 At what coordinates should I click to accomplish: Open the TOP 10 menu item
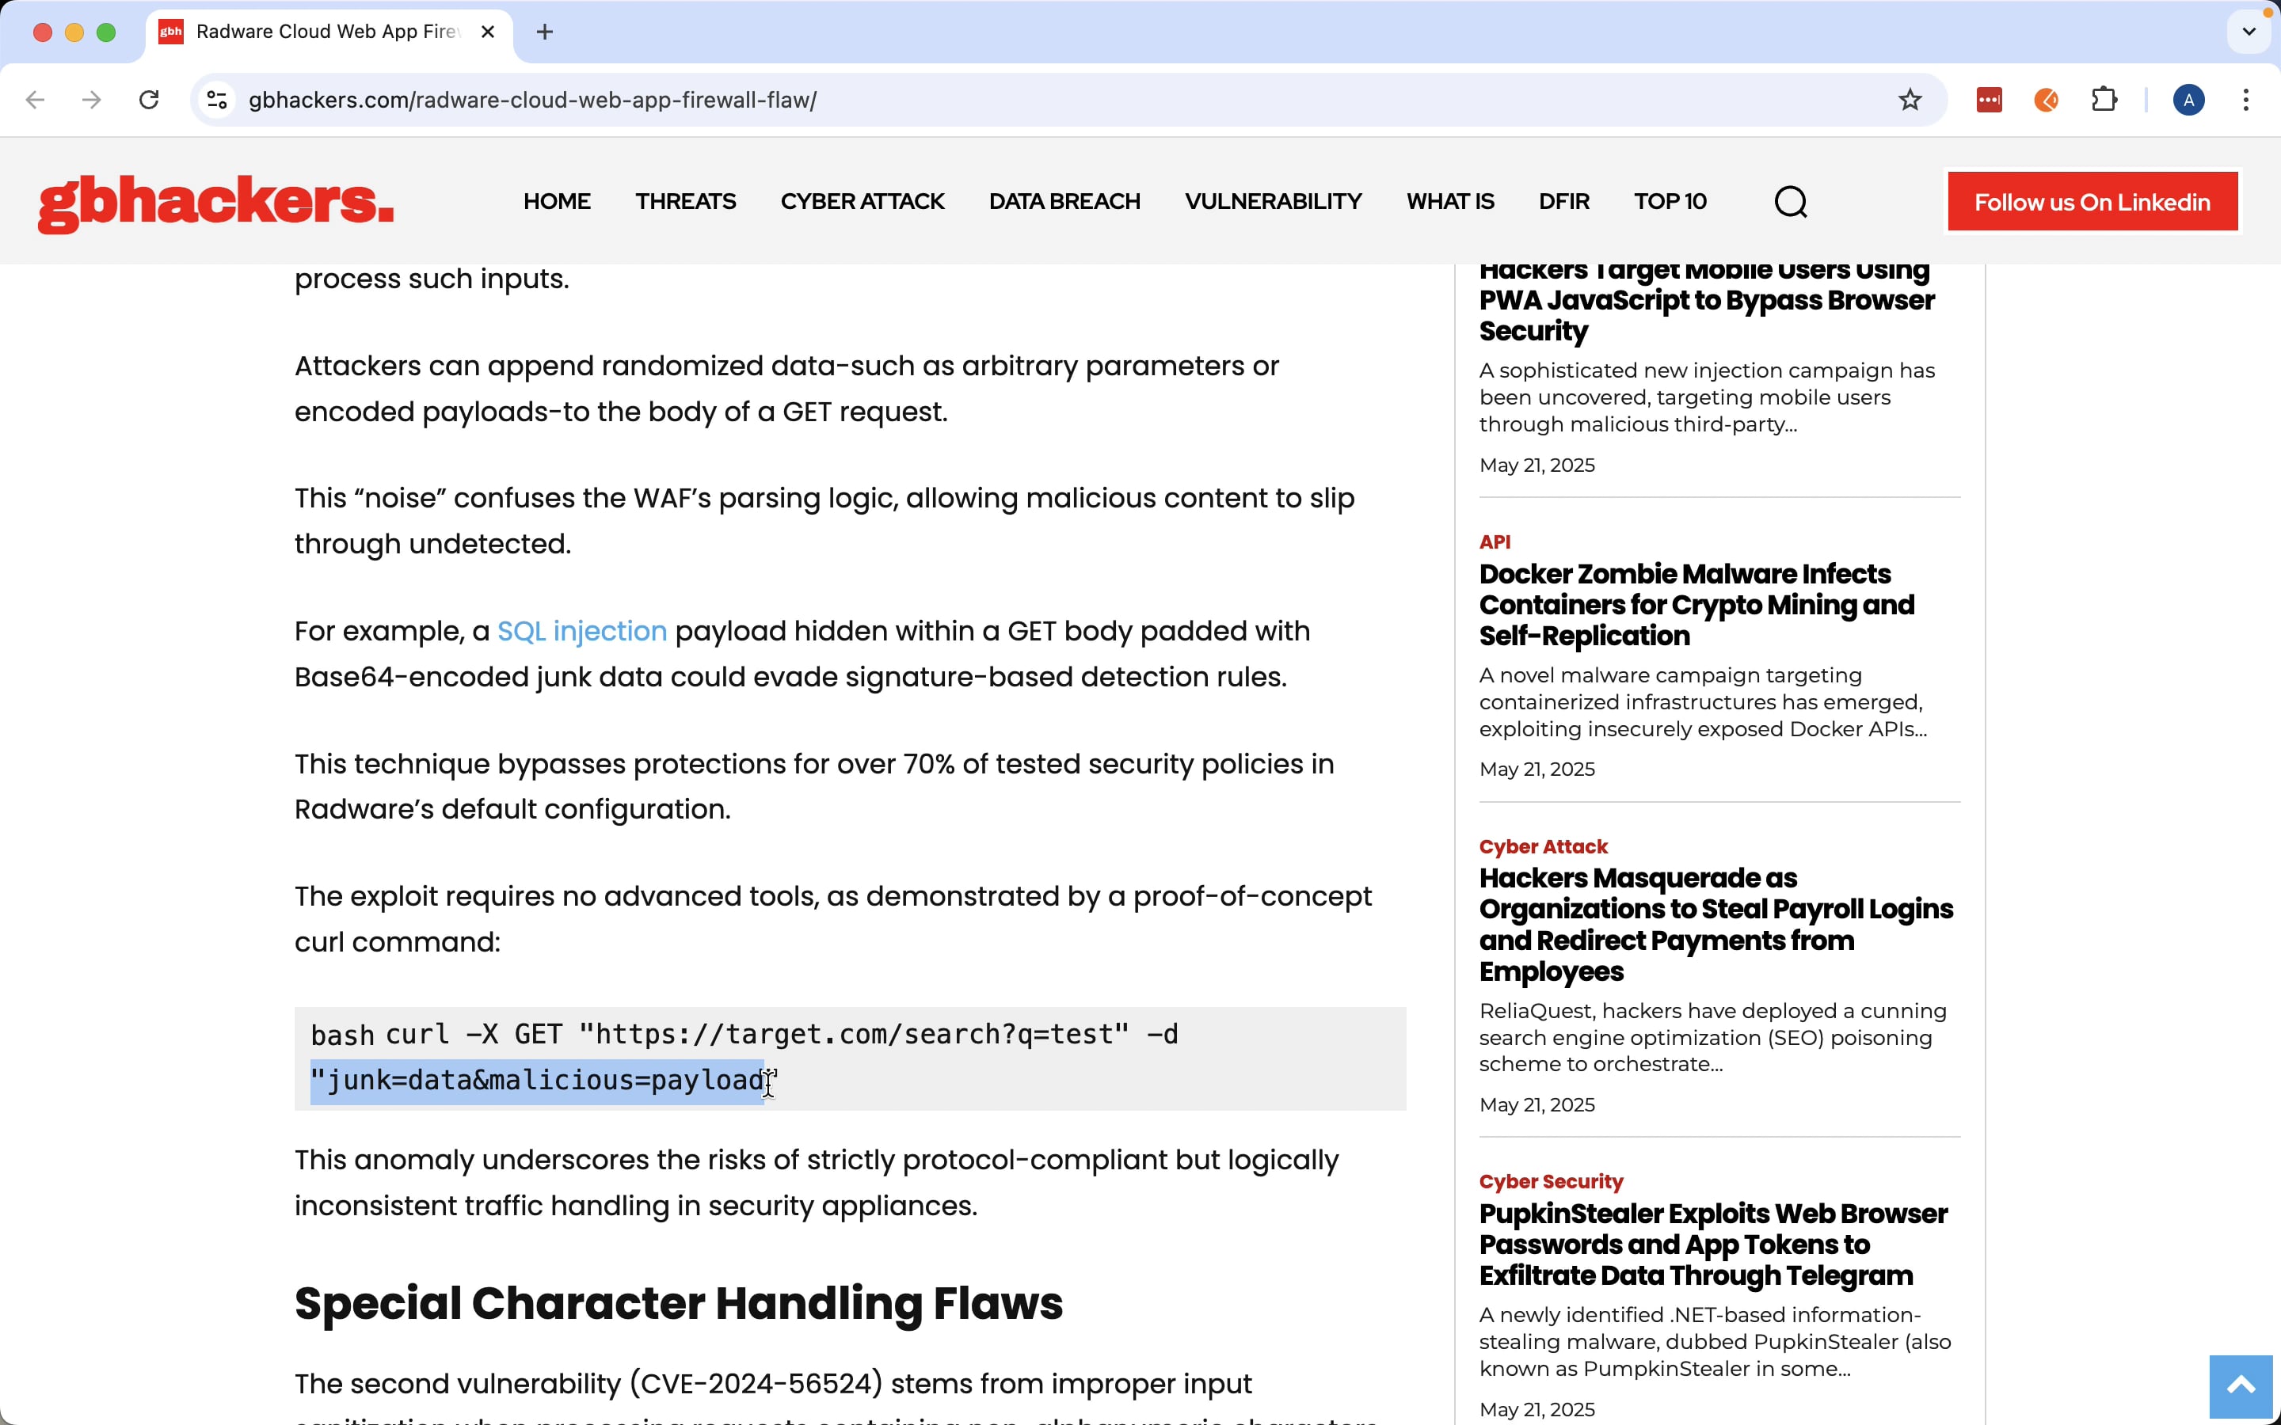1670,202
